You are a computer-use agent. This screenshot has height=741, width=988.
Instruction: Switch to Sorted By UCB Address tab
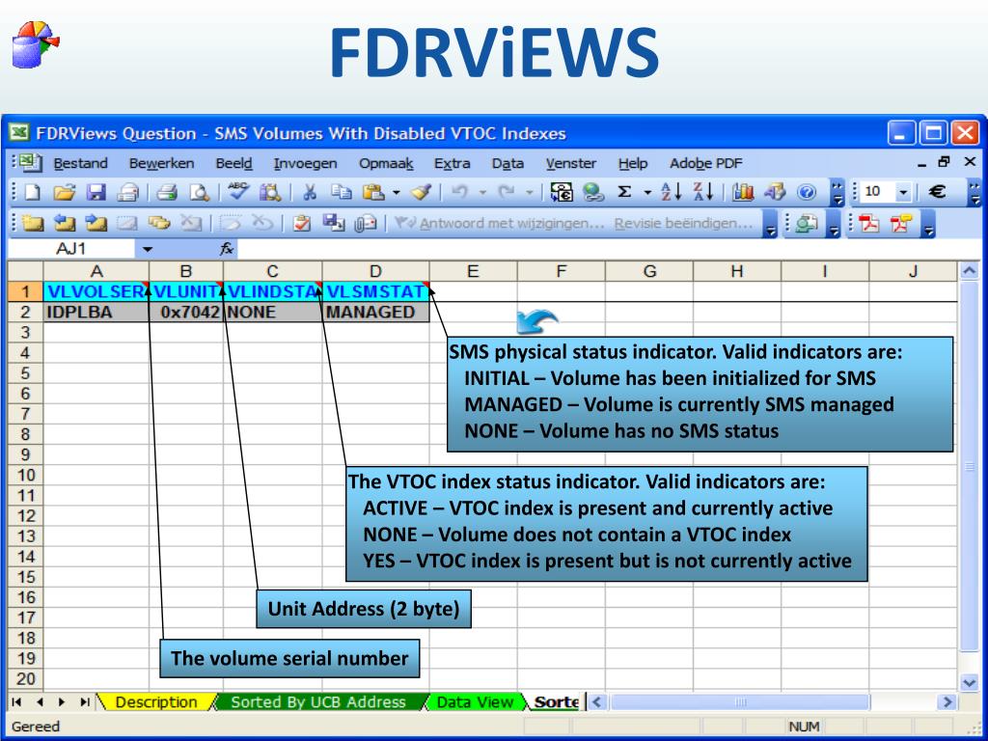point(318,702)
